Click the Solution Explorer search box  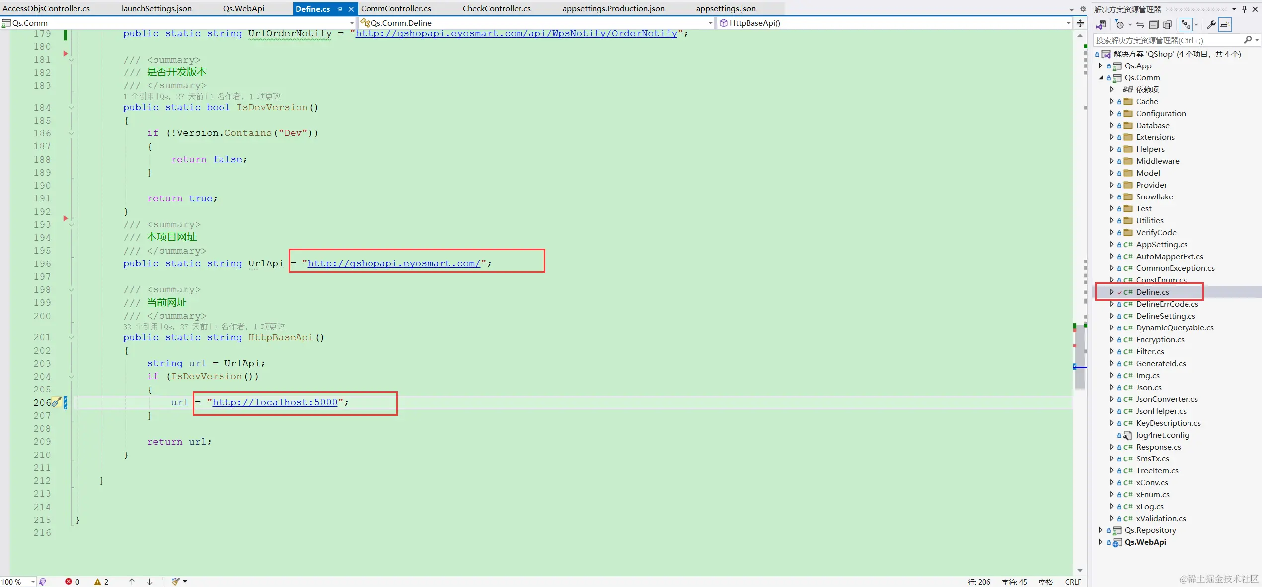pyautogui.click(x=1167, y=40)
